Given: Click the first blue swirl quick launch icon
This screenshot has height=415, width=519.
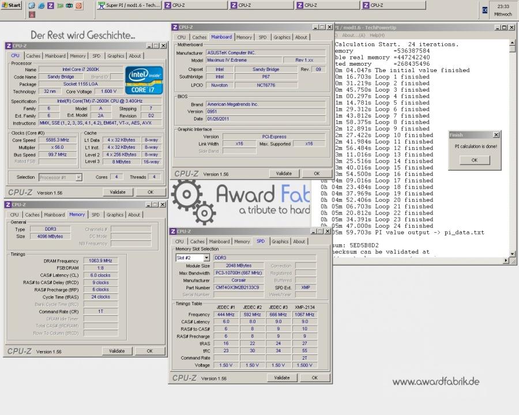Looking at the screenshot, I should 32,6.
